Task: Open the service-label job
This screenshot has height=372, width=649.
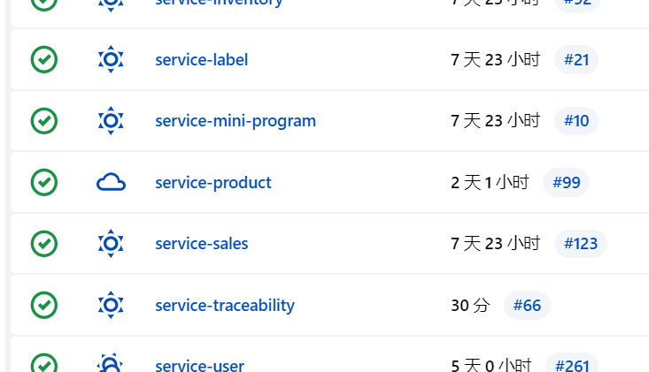Action: point(201,60)
